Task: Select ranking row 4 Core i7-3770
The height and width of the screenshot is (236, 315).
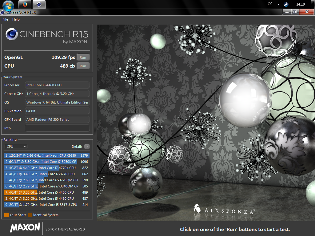Action: click(x=47, y=174)
